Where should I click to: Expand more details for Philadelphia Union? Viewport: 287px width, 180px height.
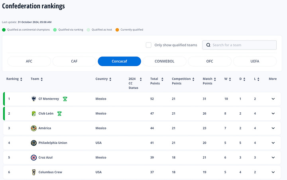273,143
